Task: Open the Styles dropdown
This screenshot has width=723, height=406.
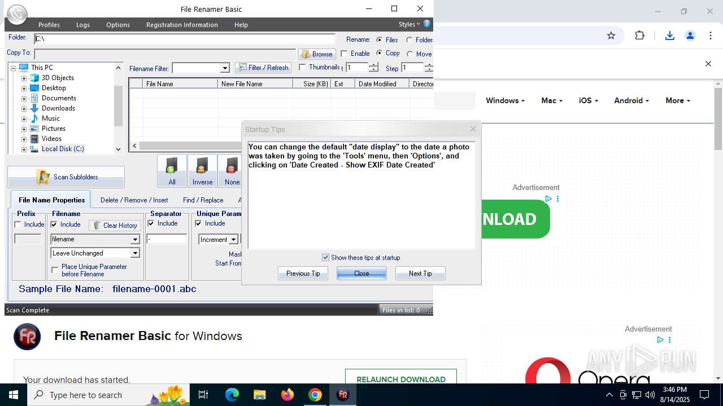Action: 410,24
